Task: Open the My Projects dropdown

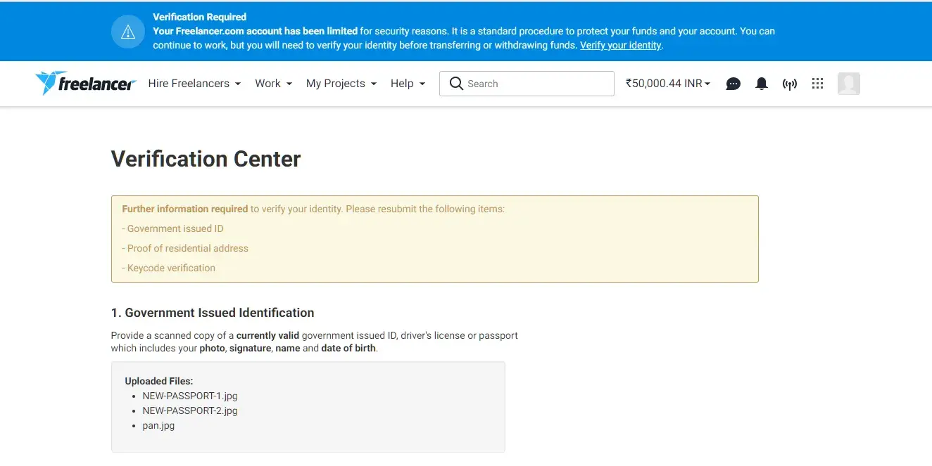Action: point(341,84)
